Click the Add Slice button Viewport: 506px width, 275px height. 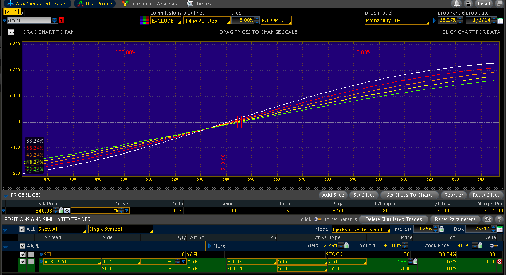coord(333,195)
